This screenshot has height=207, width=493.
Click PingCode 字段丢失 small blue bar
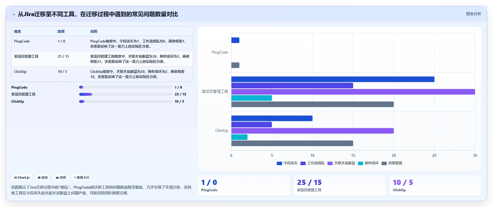pyautogui.click(x=235, y=40)
